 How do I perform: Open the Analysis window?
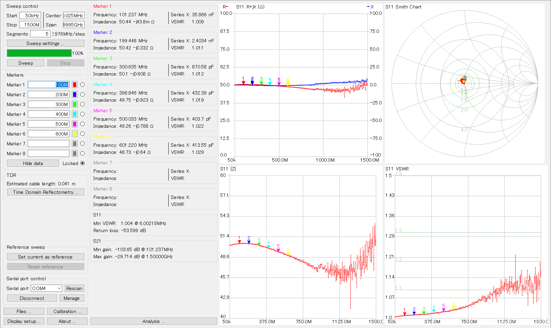(154, 321)
